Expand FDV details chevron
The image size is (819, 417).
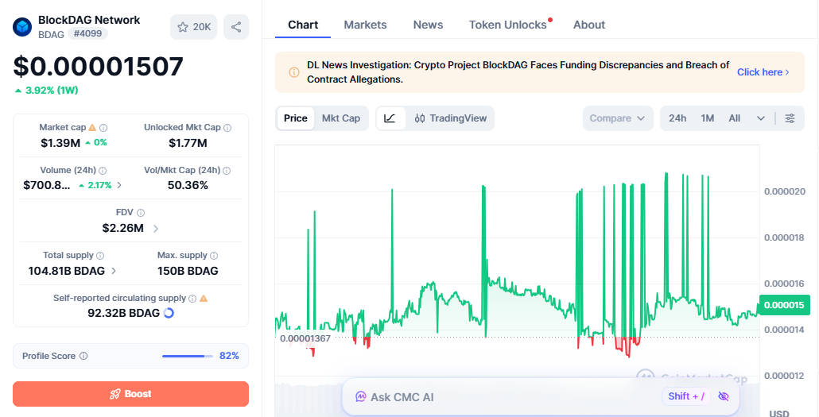point(156,228)
